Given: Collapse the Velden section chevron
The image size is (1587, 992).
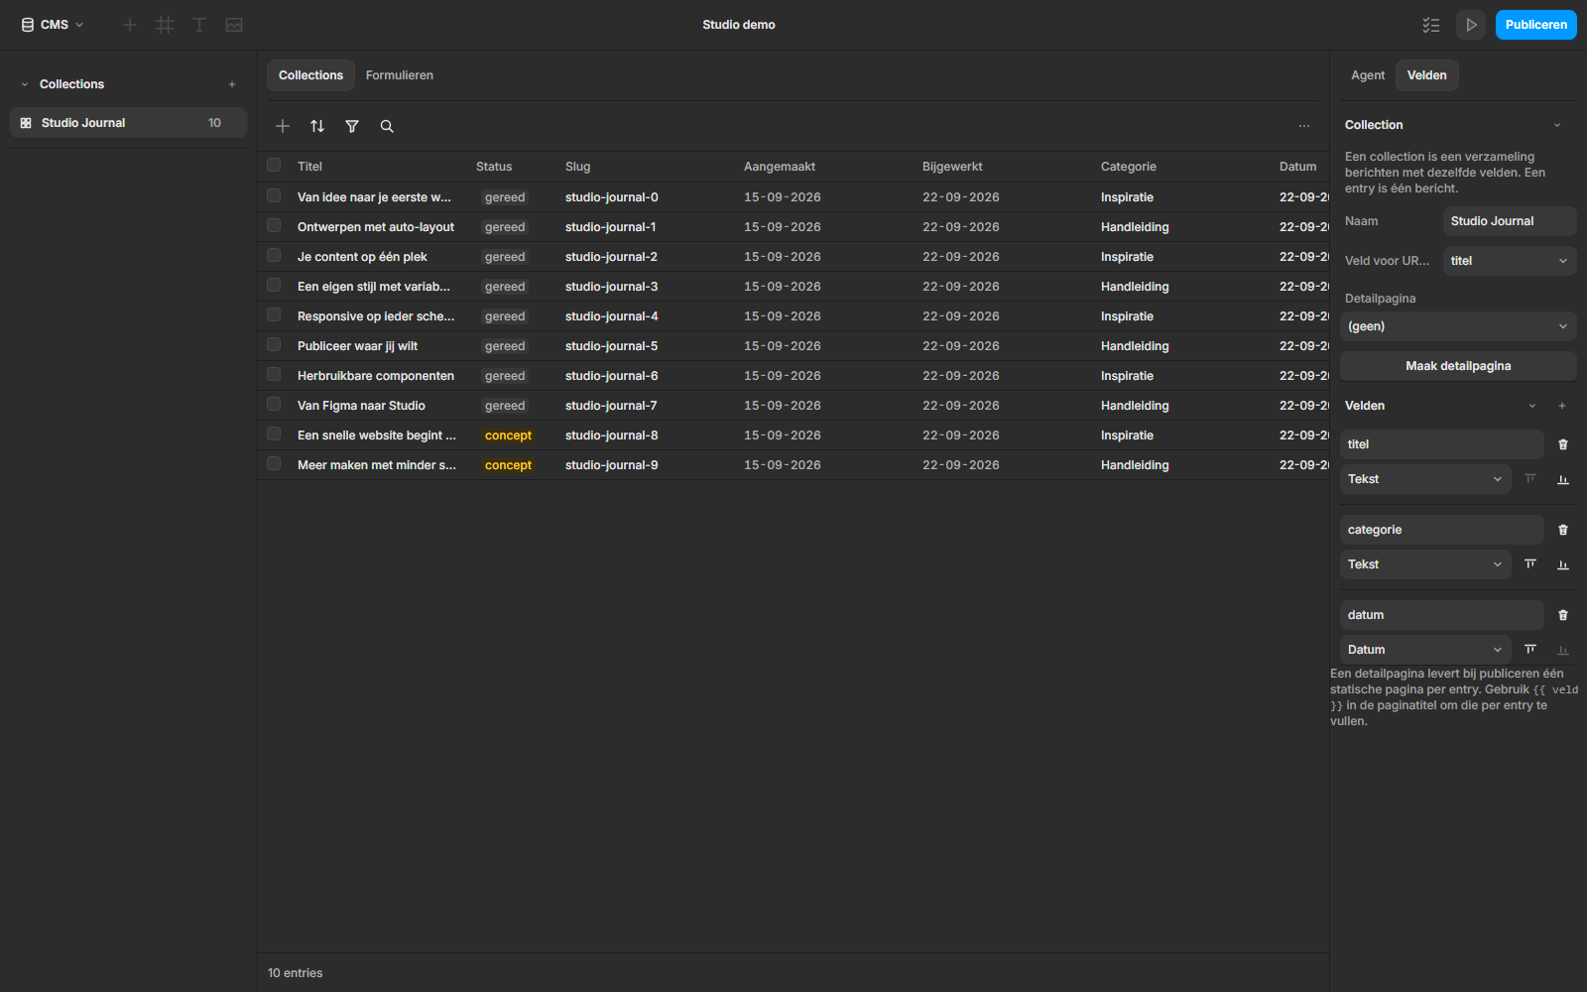Looking at the screenshot, I should tap(1532, 406).
